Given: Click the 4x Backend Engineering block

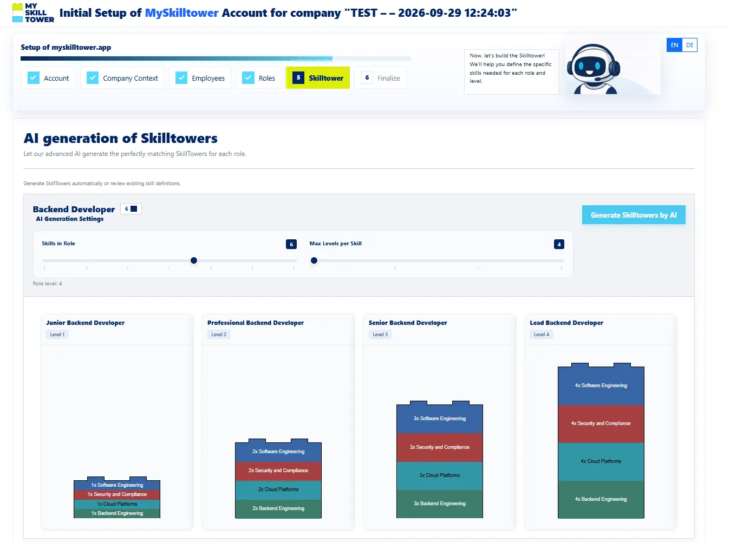Looking at the screenshot, I should click(x=601, y=499).
